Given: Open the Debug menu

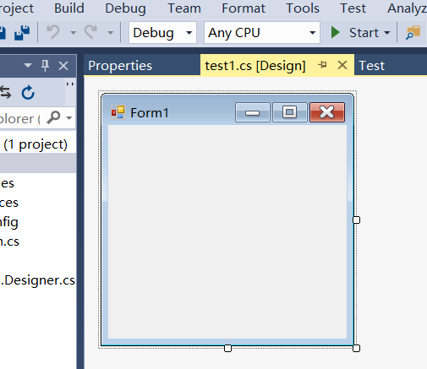Looking at the screenshot, I should coord(125,8).
